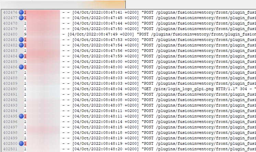Click the timestamp 04/Oct/2022:08:48:08
This screenshot has width=256, height=152.
pyautogui.click(x=98, y=100)
